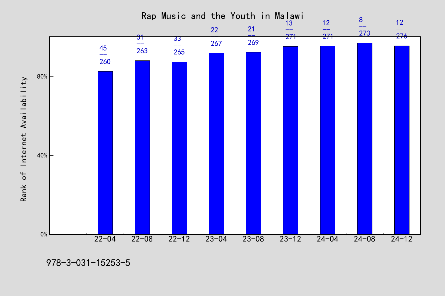Click the x-axis label '23-12'

coord(290,239)
